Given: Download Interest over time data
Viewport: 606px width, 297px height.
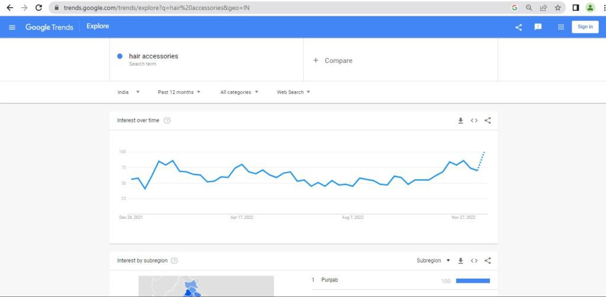Looking at the screenshot, I should [x=460, y=121].
